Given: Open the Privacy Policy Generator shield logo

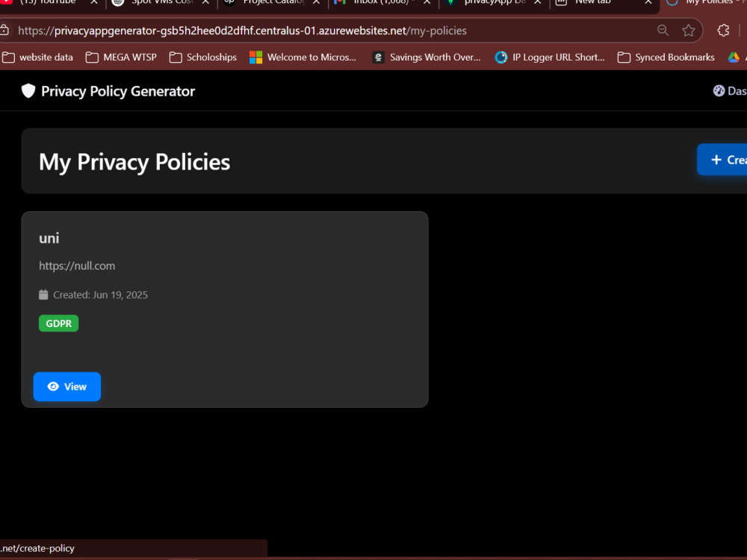Looking at the screenshot, I should [x=28, y=91].
